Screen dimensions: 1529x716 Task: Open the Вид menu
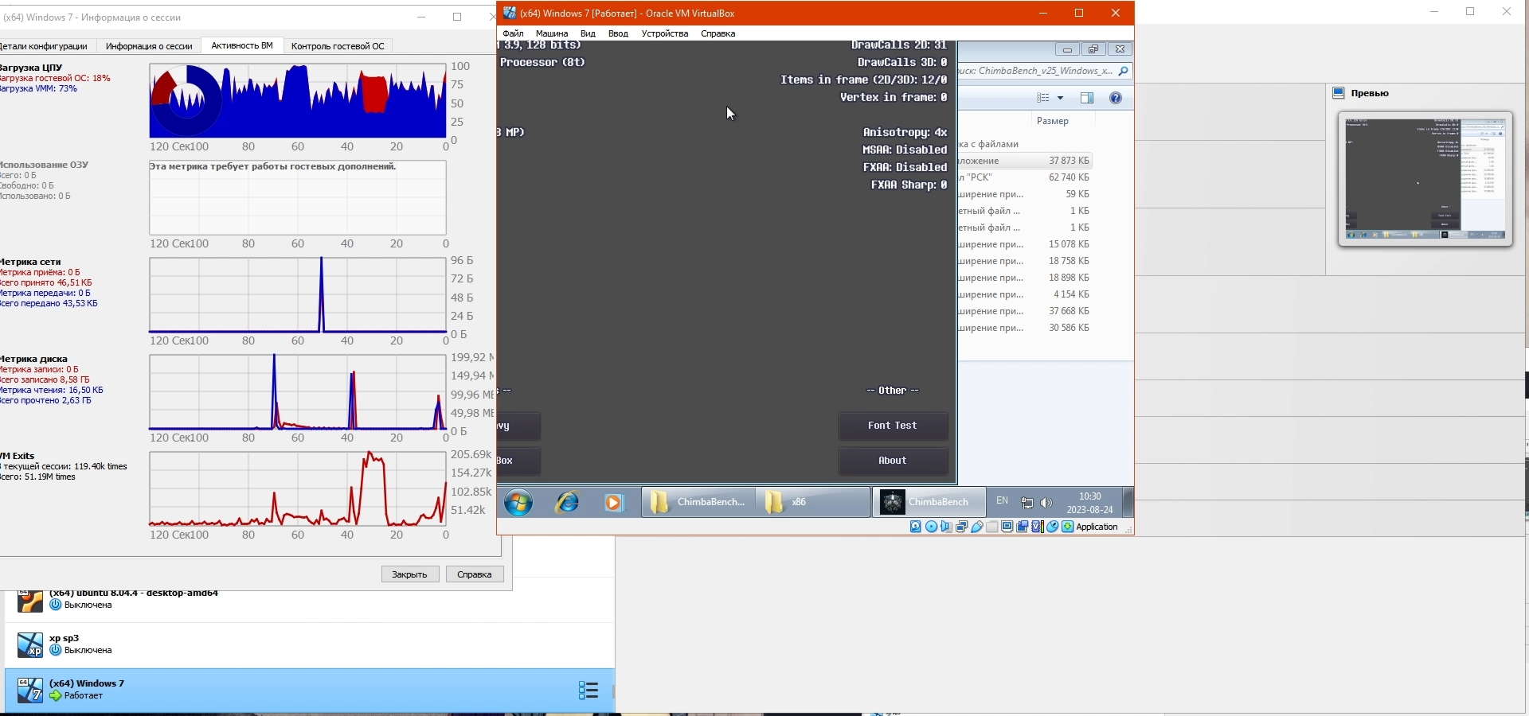(x=588, y=33)
